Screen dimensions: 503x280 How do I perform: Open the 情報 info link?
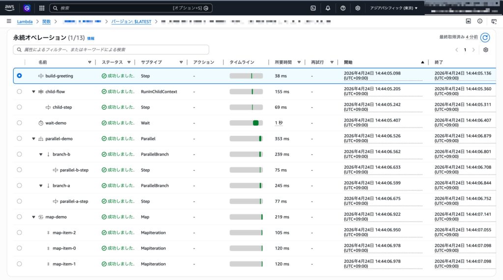(91, 38)
